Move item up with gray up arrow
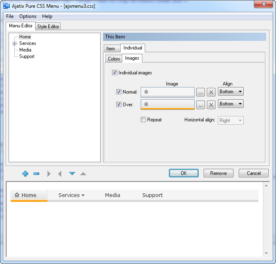Screen dimensions: 276x264 (83, 174)
